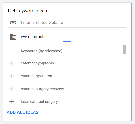Click the blue loading bar under product field
The image size is (135, 124).
point(67,42)
